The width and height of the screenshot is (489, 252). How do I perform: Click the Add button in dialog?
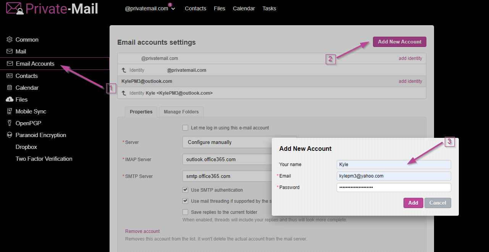tap(413, 203)
